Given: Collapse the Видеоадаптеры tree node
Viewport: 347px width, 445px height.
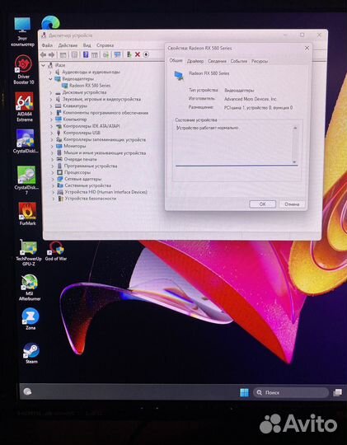Looking at the screenshot, I should (50, 79).
